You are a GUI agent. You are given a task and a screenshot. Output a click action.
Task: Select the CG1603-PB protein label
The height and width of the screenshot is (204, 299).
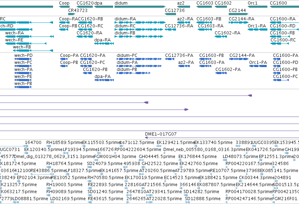(x=212, y=55)
